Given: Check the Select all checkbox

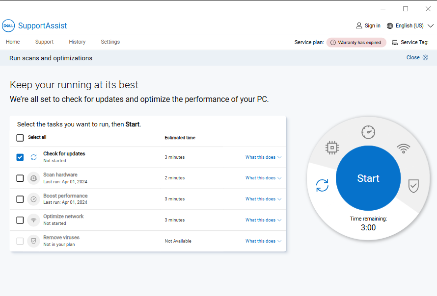Looking at the screenshot, I should pyautogui.click(x=20, y=138).
